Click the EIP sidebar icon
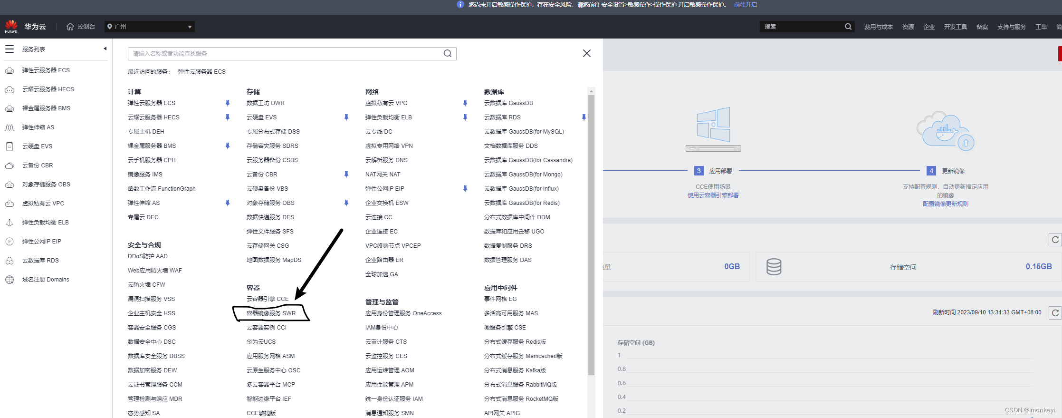This screenshot has height=418, width=1062. [x=10, y=242]
